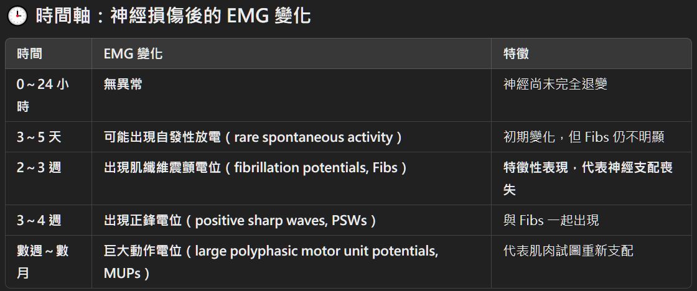Click the 特徵性表現，代表神經支配喪失 cell

pyautogui.click(x=588, y=178)
